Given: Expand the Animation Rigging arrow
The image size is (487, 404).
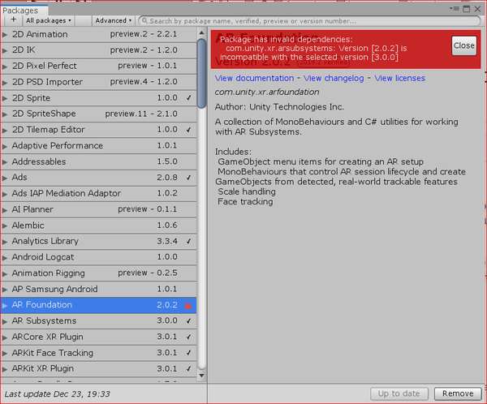Looking at the screenshot, I should coord(5,273).
